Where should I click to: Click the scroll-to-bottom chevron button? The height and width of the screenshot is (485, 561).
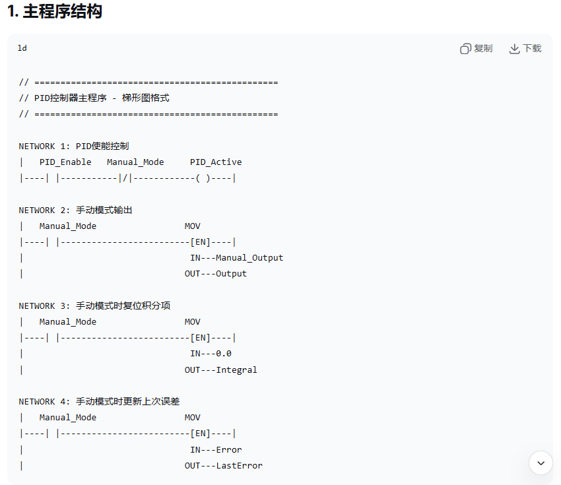541,463
